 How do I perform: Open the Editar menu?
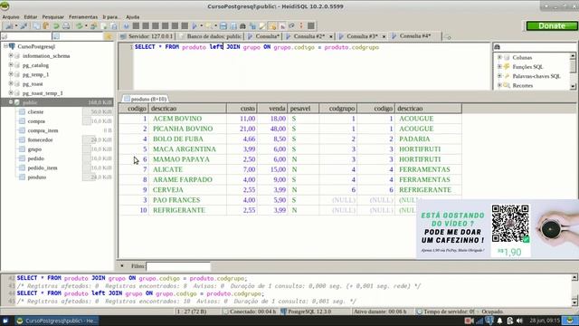point(31,17)
